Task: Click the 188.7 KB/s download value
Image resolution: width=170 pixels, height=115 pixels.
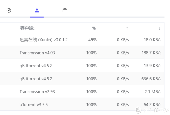Action: click(x=151, y=53)
